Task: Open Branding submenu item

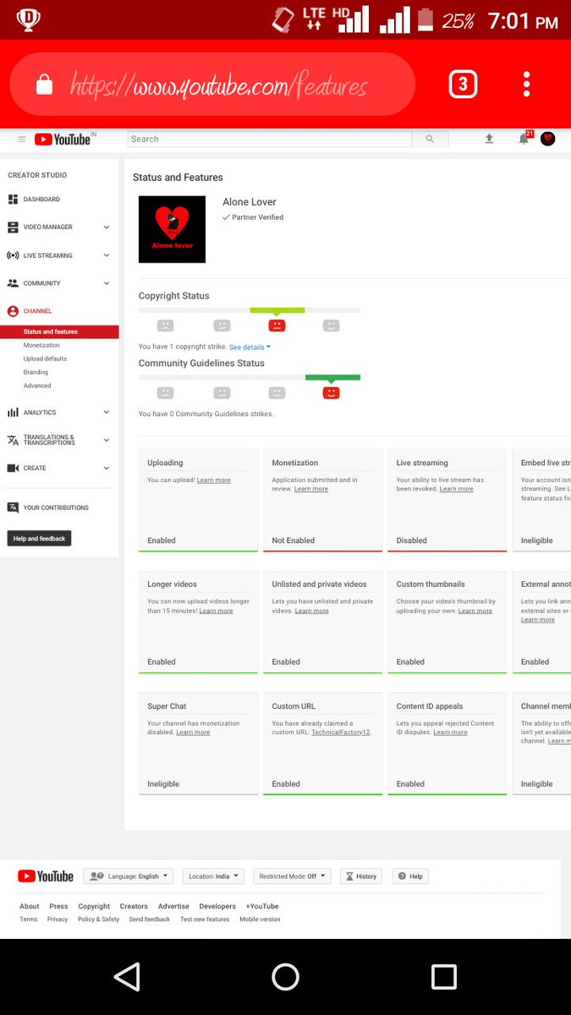Action: click(x=36, y=372)
